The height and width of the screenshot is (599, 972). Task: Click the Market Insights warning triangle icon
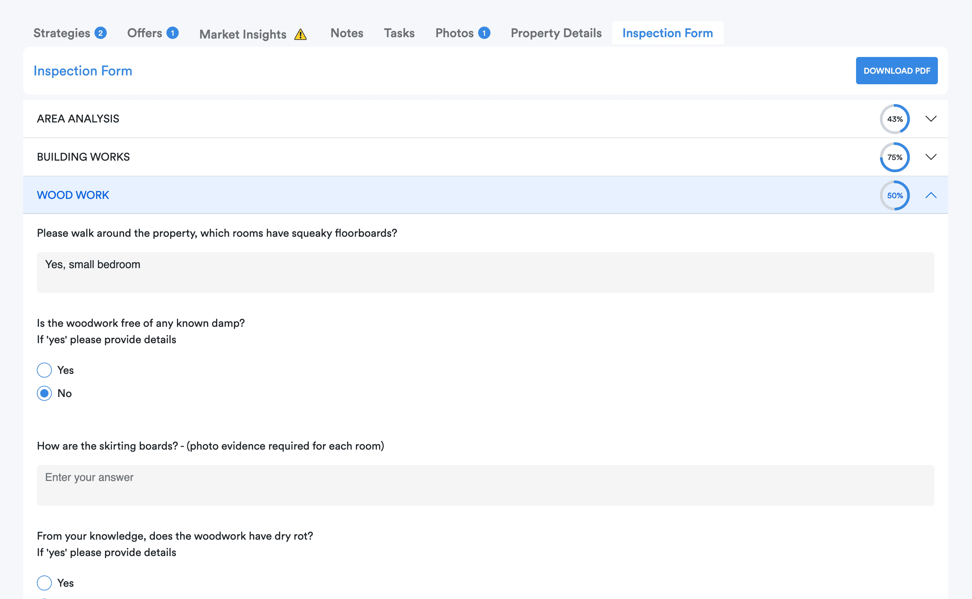tap(300, 34)
